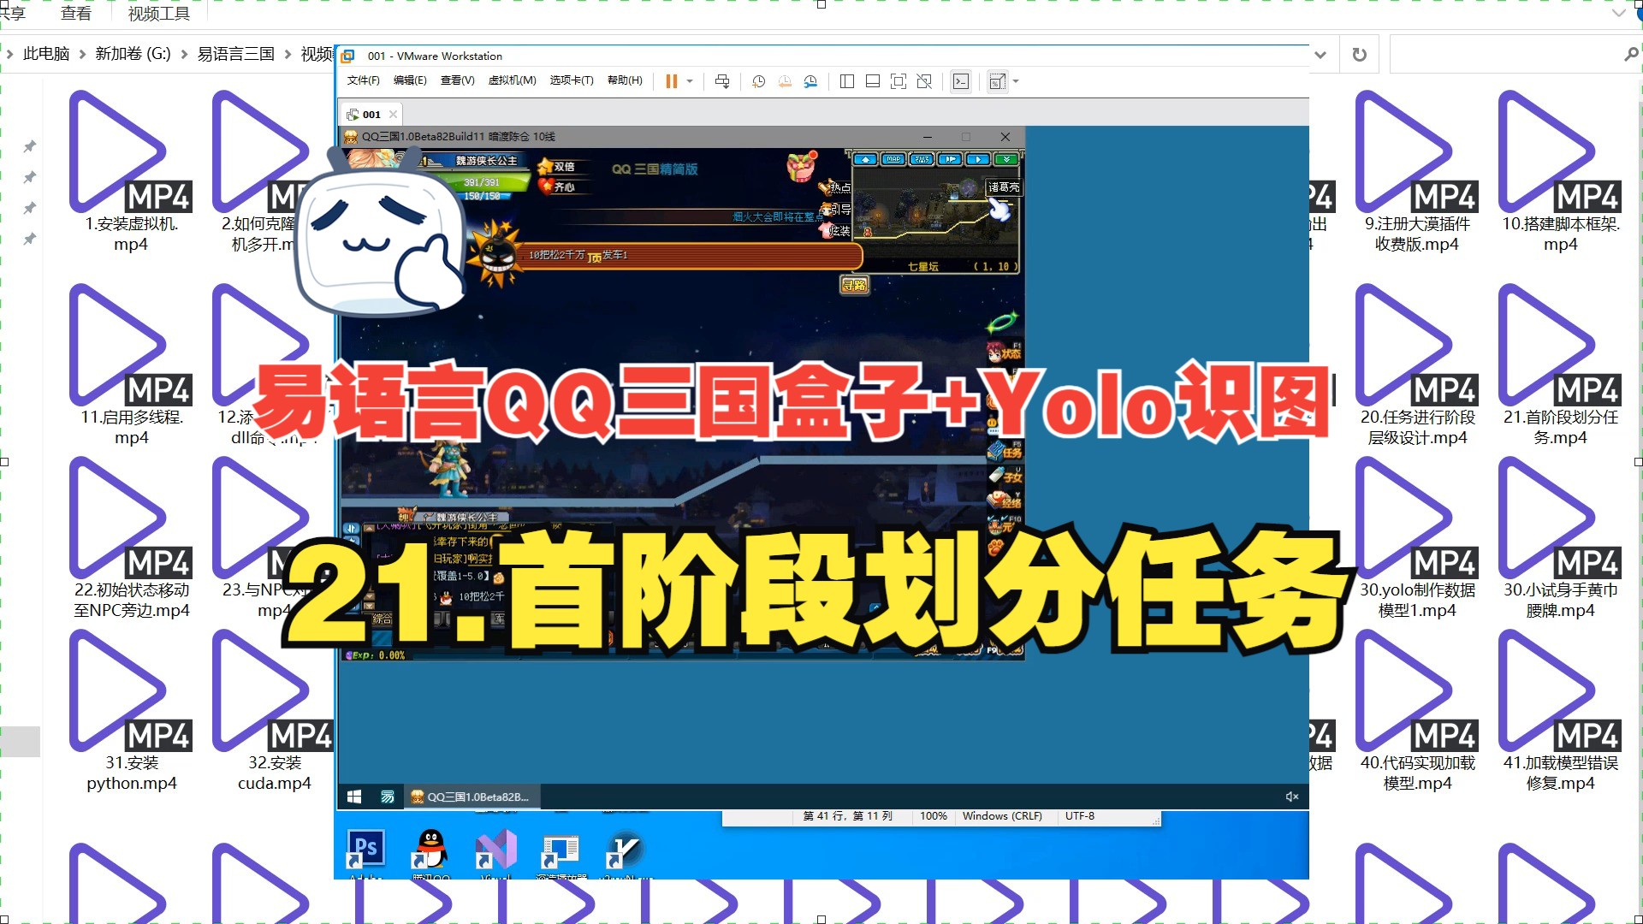1643x924 pixels.
Task: Enter full screen mode via the VMware toolbar icon
Action: (899, 81)
